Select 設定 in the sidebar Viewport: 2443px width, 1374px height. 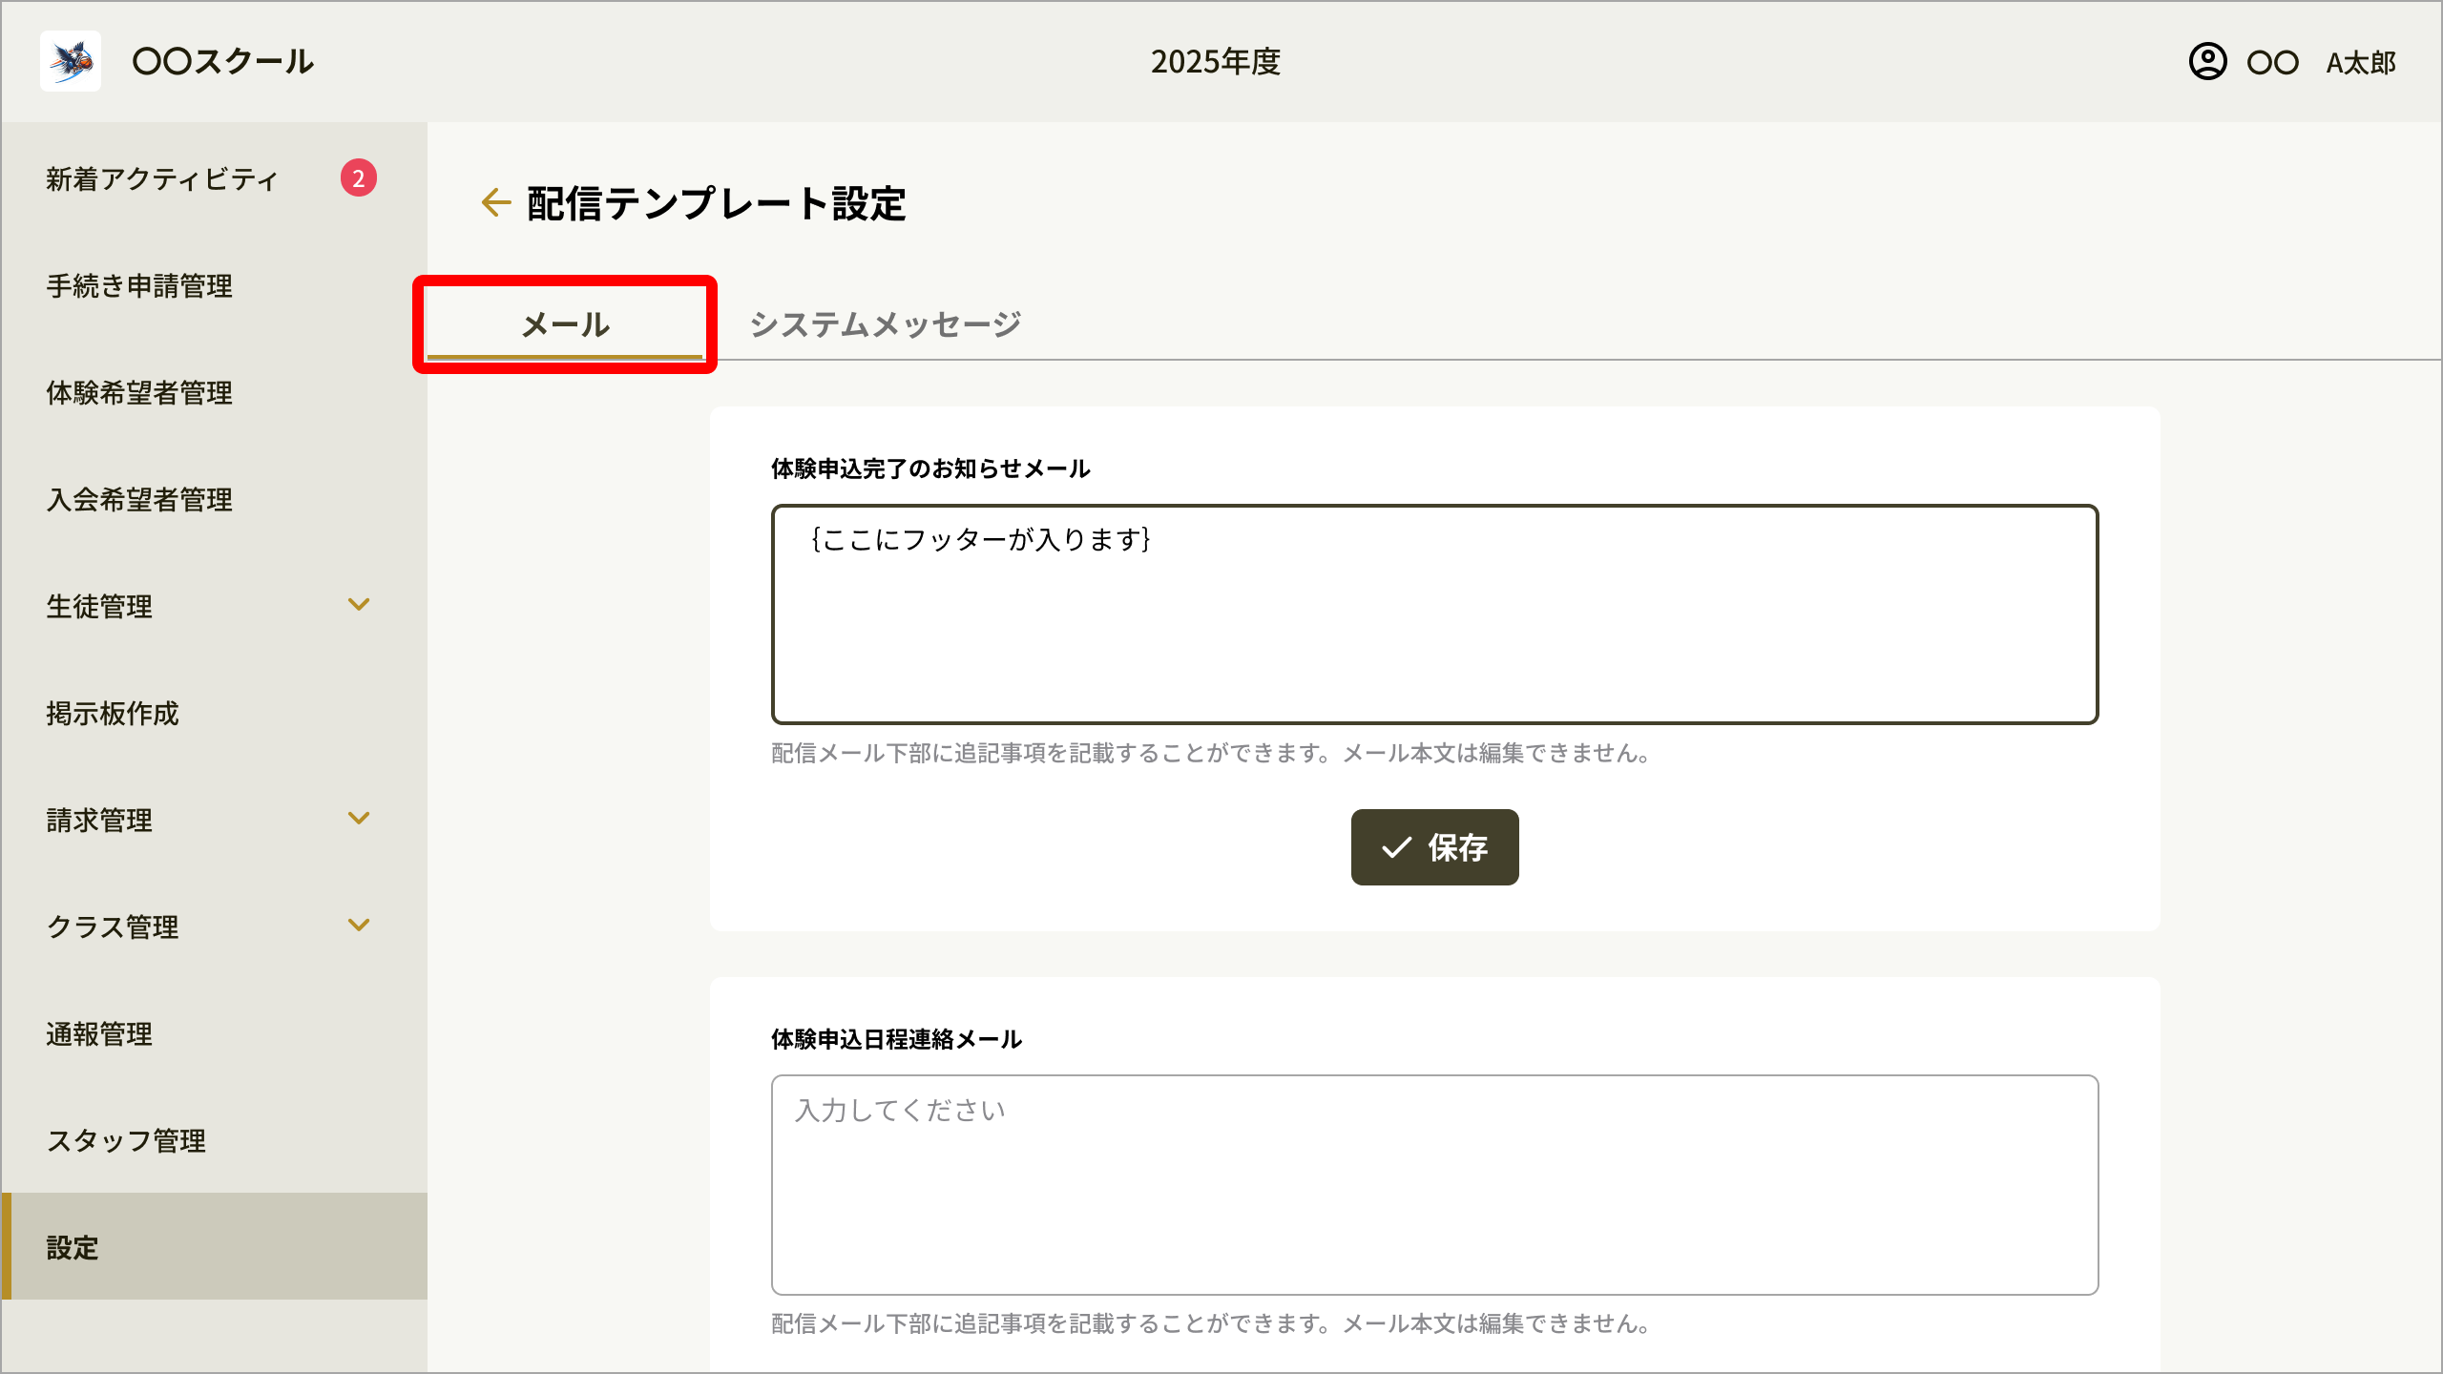(214, 1246)
